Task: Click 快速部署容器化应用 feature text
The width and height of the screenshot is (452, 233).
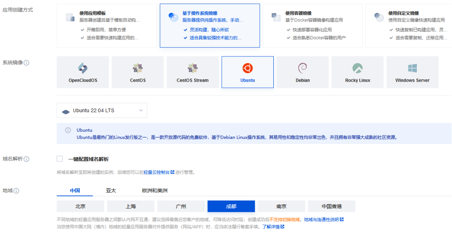Action: pyautogui.click(x=312, y=30)
